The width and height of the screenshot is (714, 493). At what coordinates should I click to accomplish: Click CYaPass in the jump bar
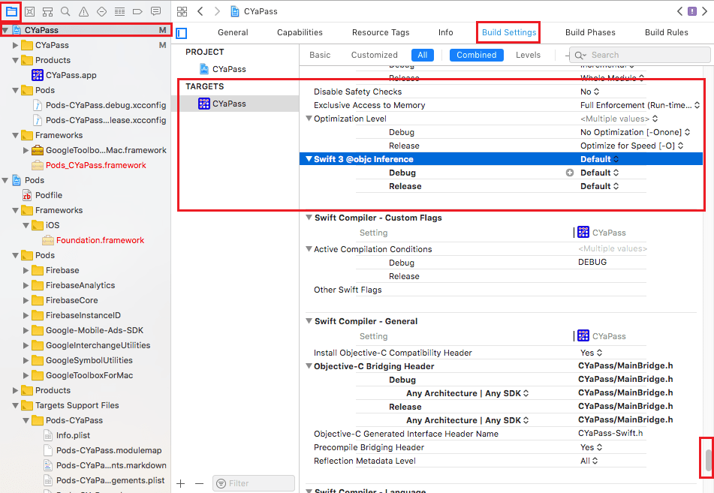[261, 11]
